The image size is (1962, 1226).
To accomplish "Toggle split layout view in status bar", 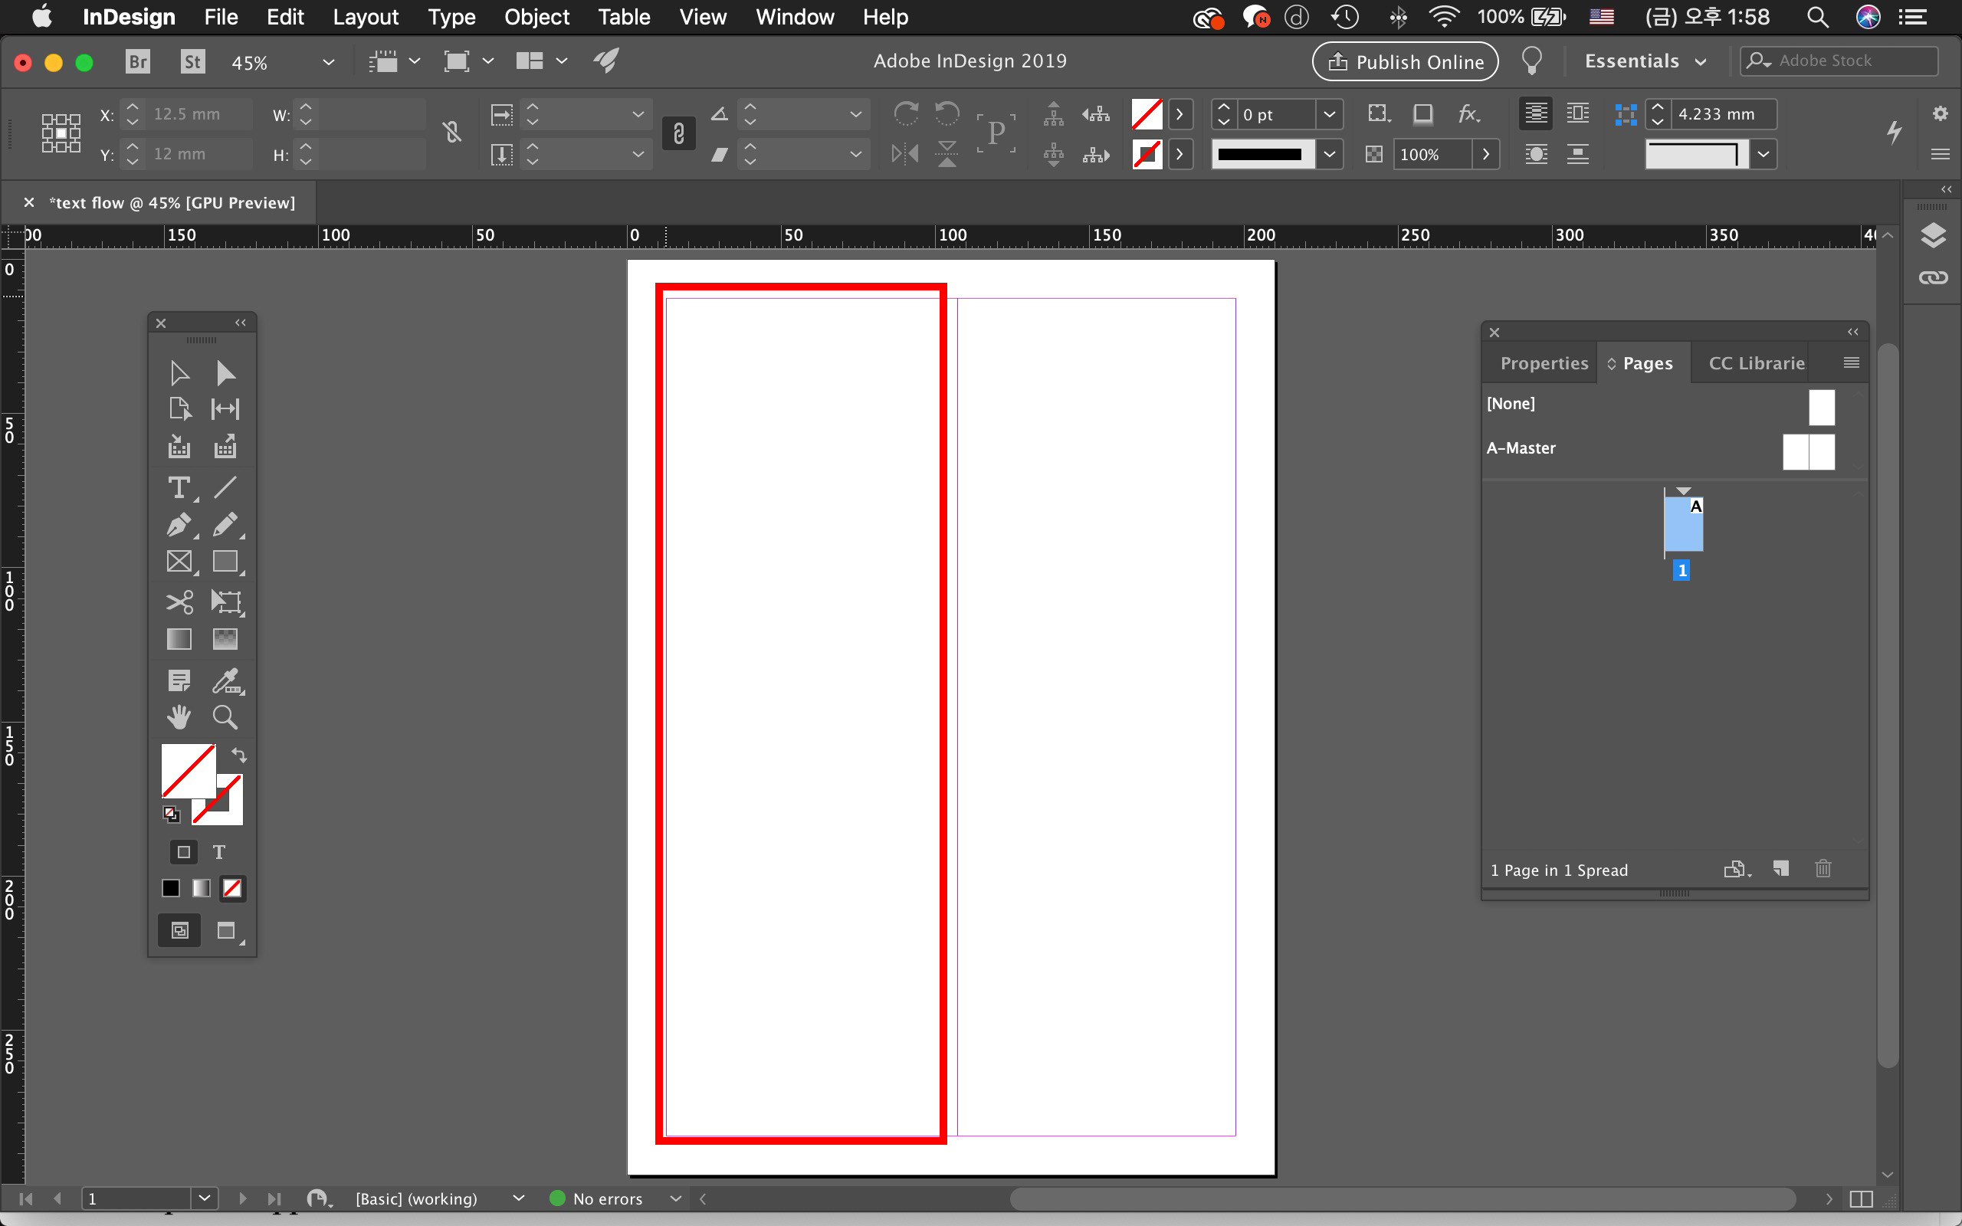I will click(x=1862, y=1199).
